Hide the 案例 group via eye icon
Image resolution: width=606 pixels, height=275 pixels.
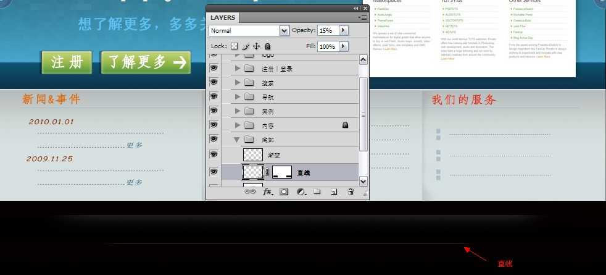pos(214,111)
